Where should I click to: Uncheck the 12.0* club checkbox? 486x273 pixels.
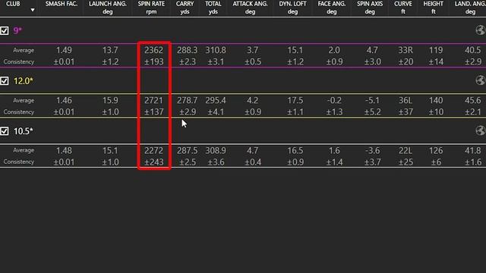5,81
